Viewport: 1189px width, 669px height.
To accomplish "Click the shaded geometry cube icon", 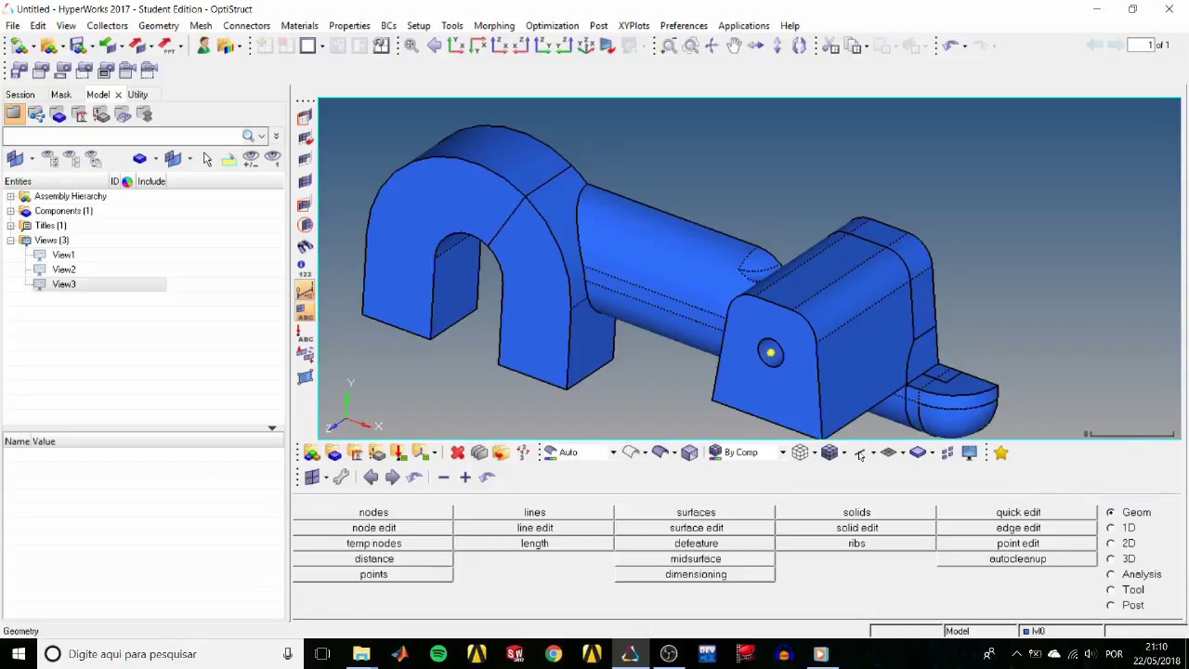I will (689, 453).
